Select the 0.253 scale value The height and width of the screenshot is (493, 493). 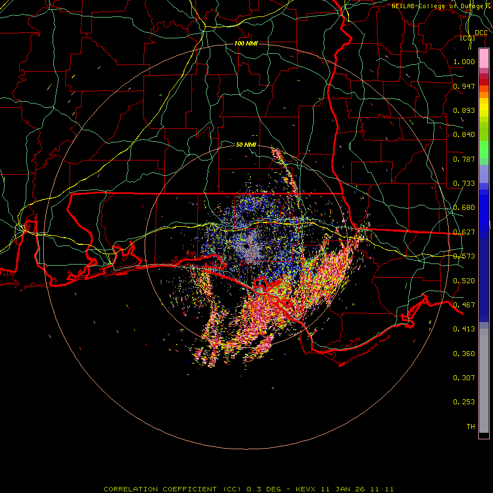pos(464,402)
